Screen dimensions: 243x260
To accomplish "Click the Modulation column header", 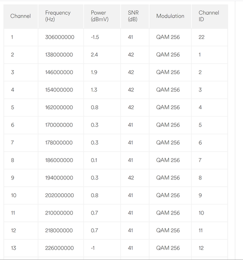I will pyautogui.click(x=170, y=16).
